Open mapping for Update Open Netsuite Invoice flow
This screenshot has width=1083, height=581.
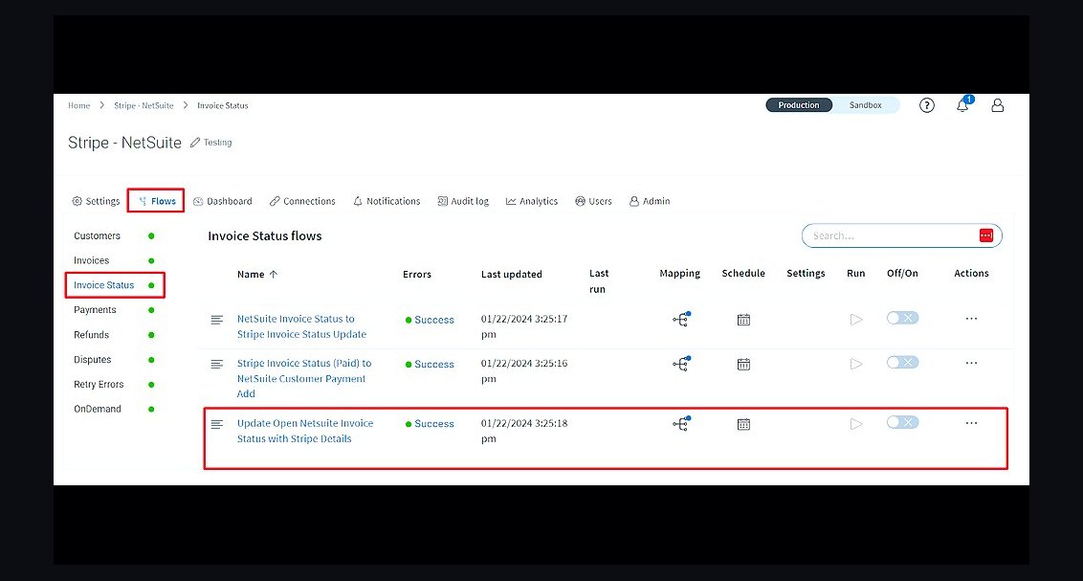pyautogui.click(x=681, y=423)
